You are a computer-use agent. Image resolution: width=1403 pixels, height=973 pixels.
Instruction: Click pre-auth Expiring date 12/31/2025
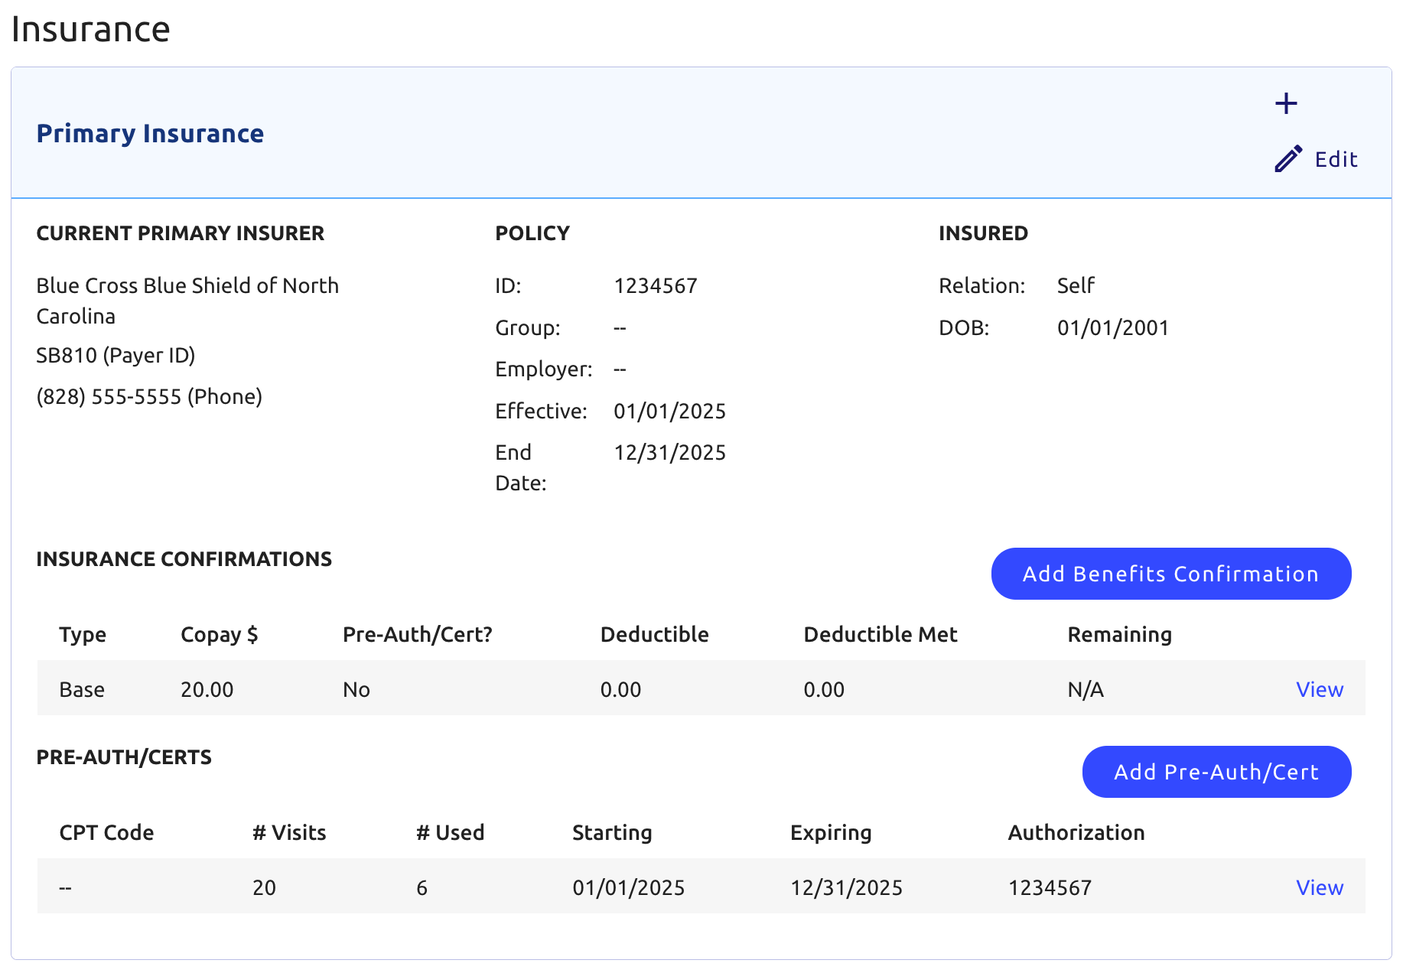[x=846, y=888]
